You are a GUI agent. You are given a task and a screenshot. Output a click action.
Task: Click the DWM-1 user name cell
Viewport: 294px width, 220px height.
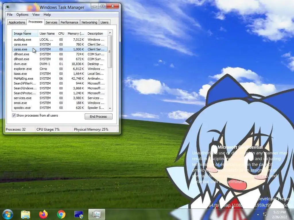coord(45,64)
